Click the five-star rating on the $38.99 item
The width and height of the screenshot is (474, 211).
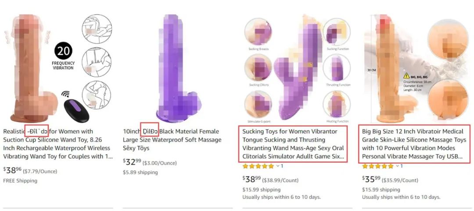pos(259,166)
